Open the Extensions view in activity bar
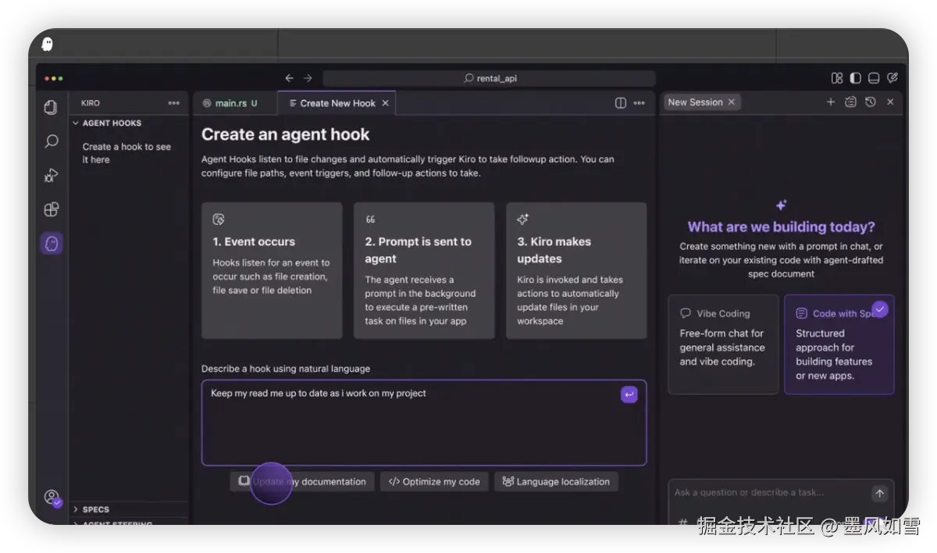 [x=52, y=209]
